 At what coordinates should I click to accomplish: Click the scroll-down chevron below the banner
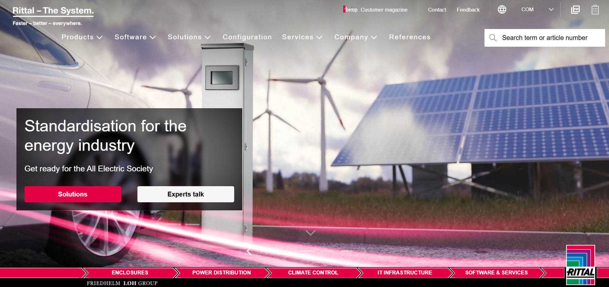click(x=310, y=233)
